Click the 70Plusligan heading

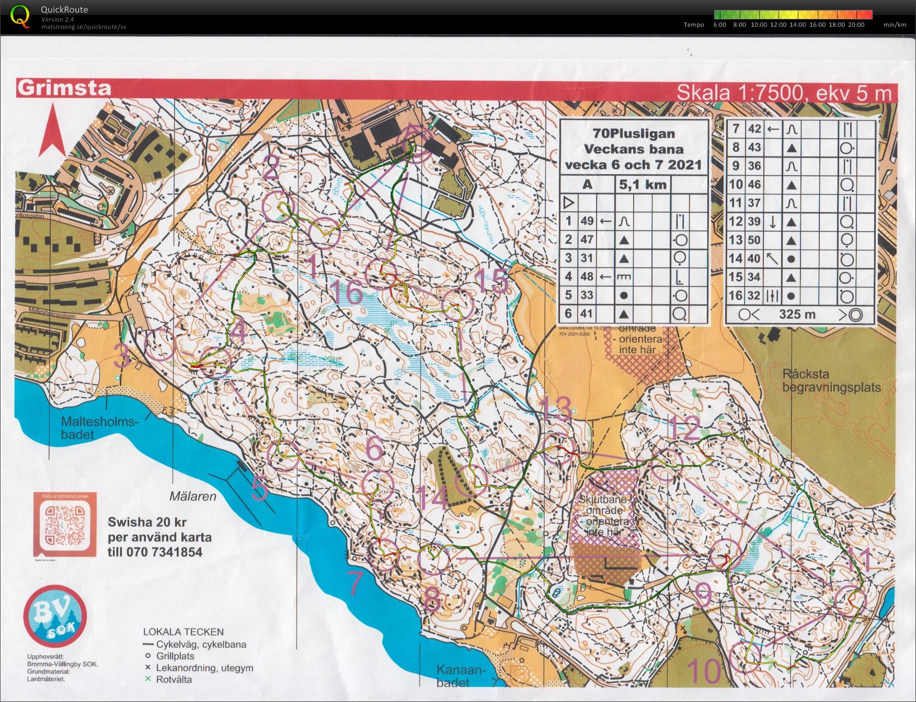point(634,133)
